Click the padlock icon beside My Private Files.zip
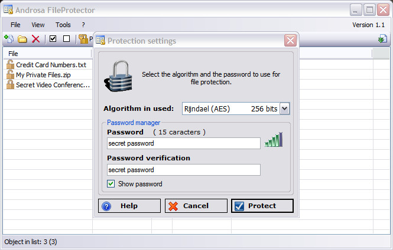This screenshot has height=250, width=393. click(10, 74)
